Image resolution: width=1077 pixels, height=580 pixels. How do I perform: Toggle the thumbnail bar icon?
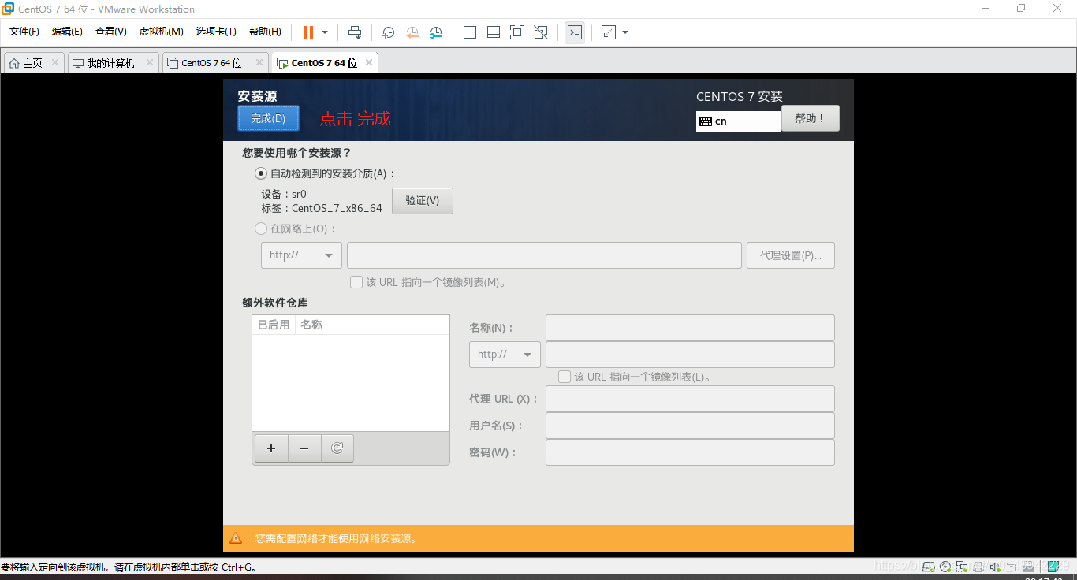click(x=494, y=32)
